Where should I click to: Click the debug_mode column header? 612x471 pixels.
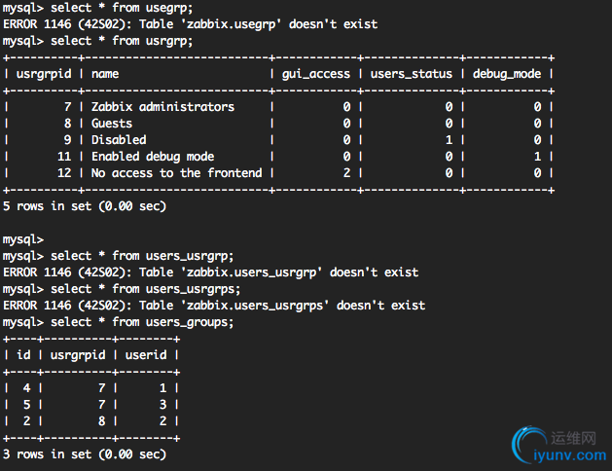tap(507, 74)
